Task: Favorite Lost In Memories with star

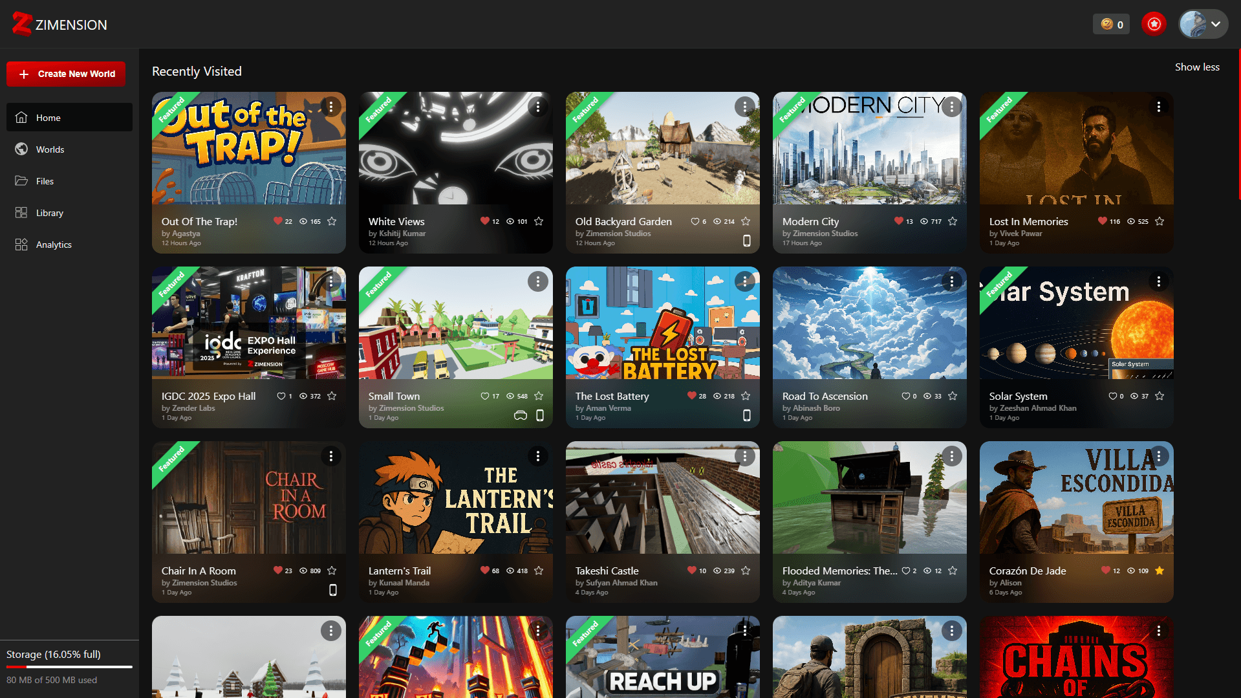Action: 1160,221
